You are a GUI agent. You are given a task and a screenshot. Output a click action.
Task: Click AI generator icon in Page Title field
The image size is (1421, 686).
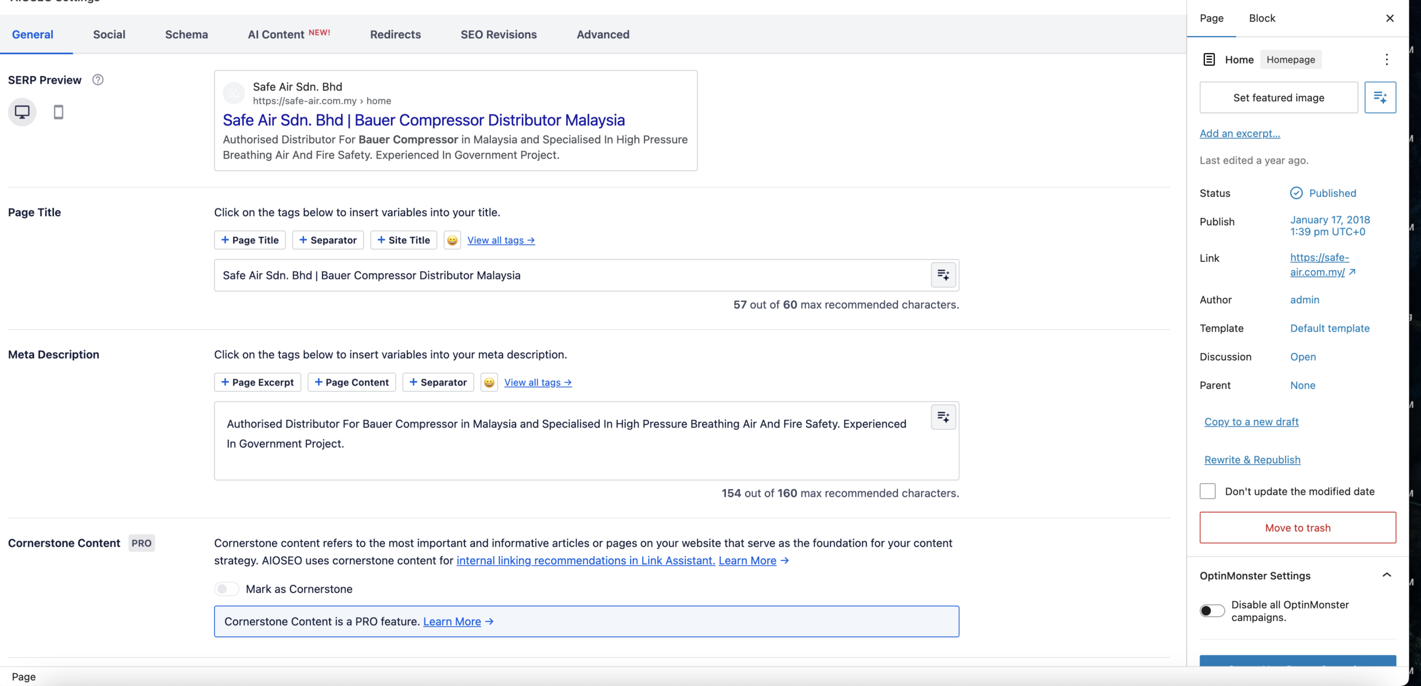[x=943, y=275]
